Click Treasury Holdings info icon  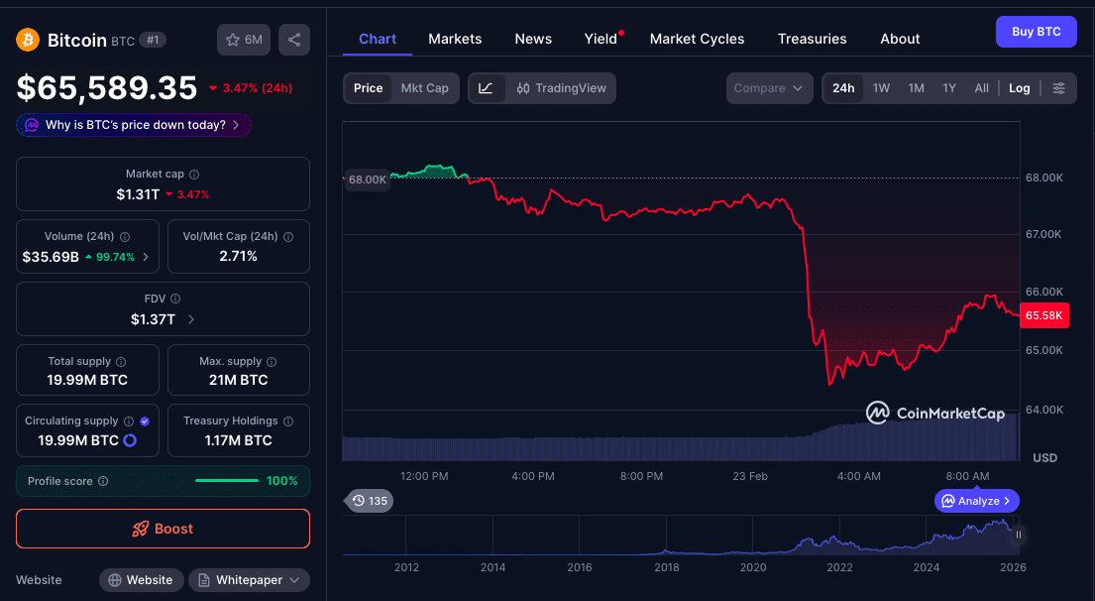(288, 421)
